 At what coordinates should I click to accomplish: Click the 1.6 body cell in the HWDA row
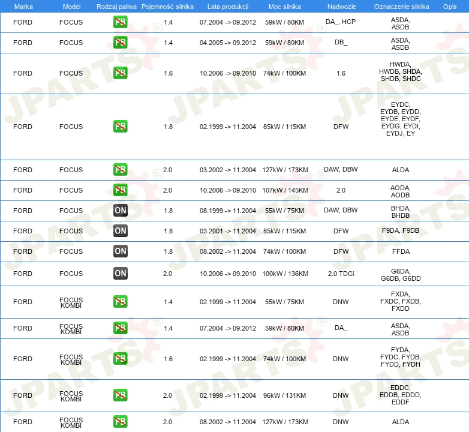pos(341,73)
